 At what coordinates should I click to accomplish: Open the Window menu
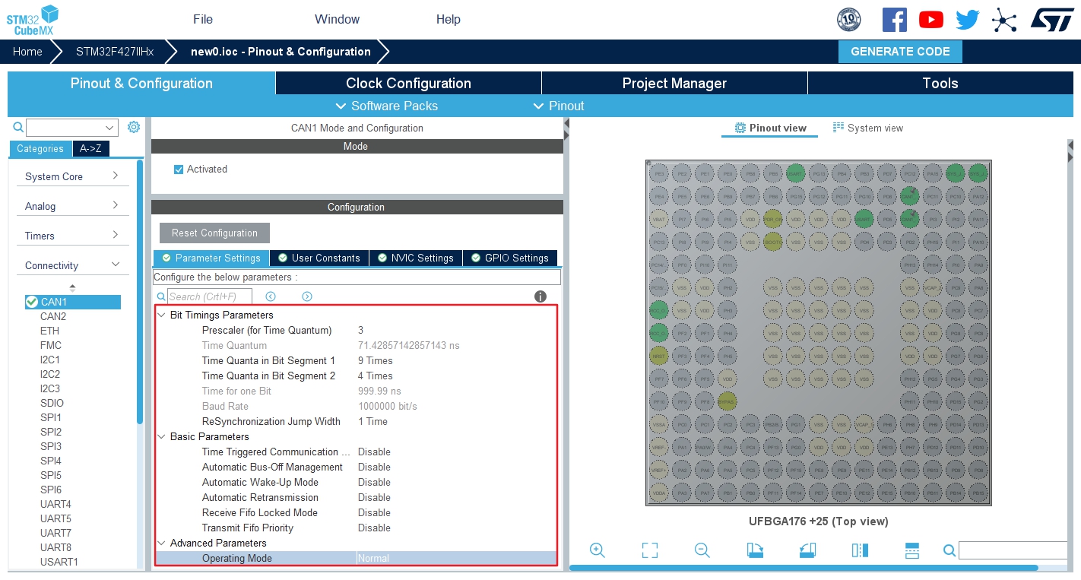point(338,19)
